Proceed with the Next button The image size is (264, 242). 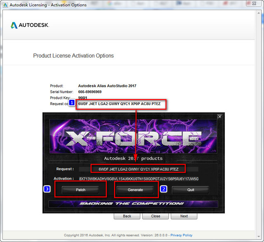click(184, 216)
